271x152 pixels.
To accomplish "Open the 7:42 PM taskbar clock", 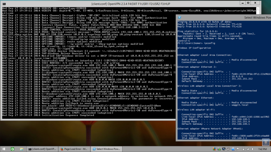I will click(x=262, y=149).
